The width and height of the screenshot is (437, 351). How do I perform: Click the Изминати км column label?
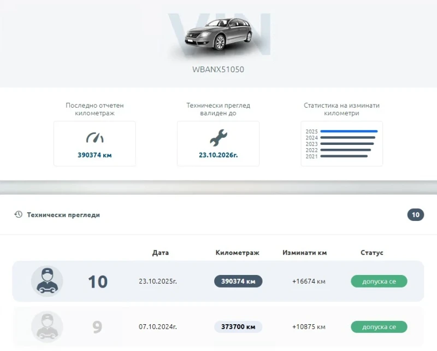pos(304,253)
